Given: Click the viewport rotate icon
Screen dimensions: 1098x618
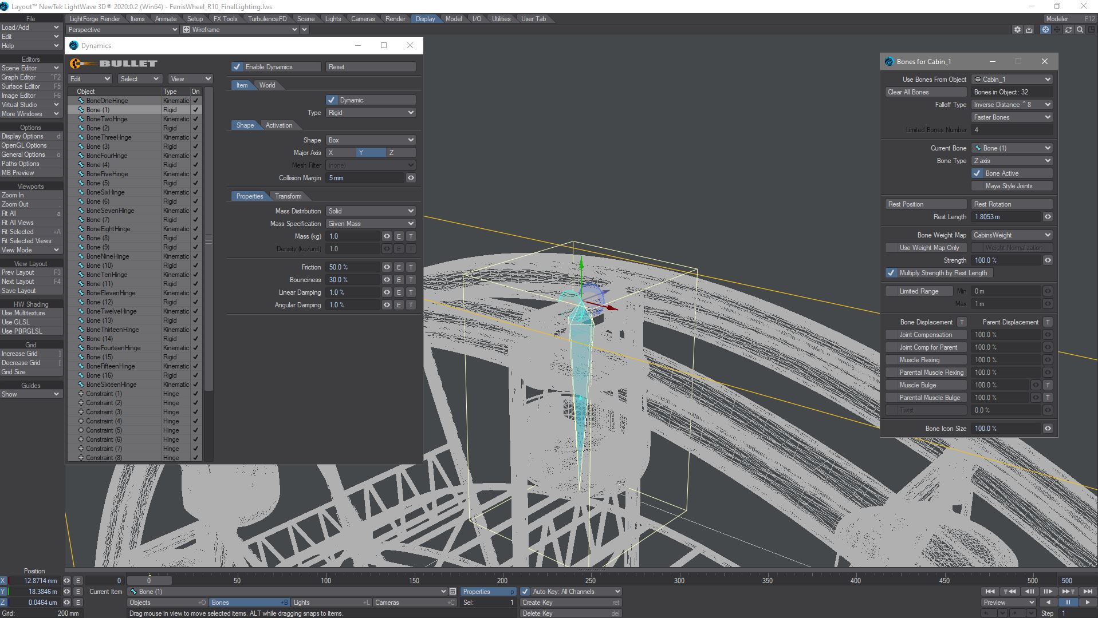Looking at the screenshot, I should point(1068,30).
